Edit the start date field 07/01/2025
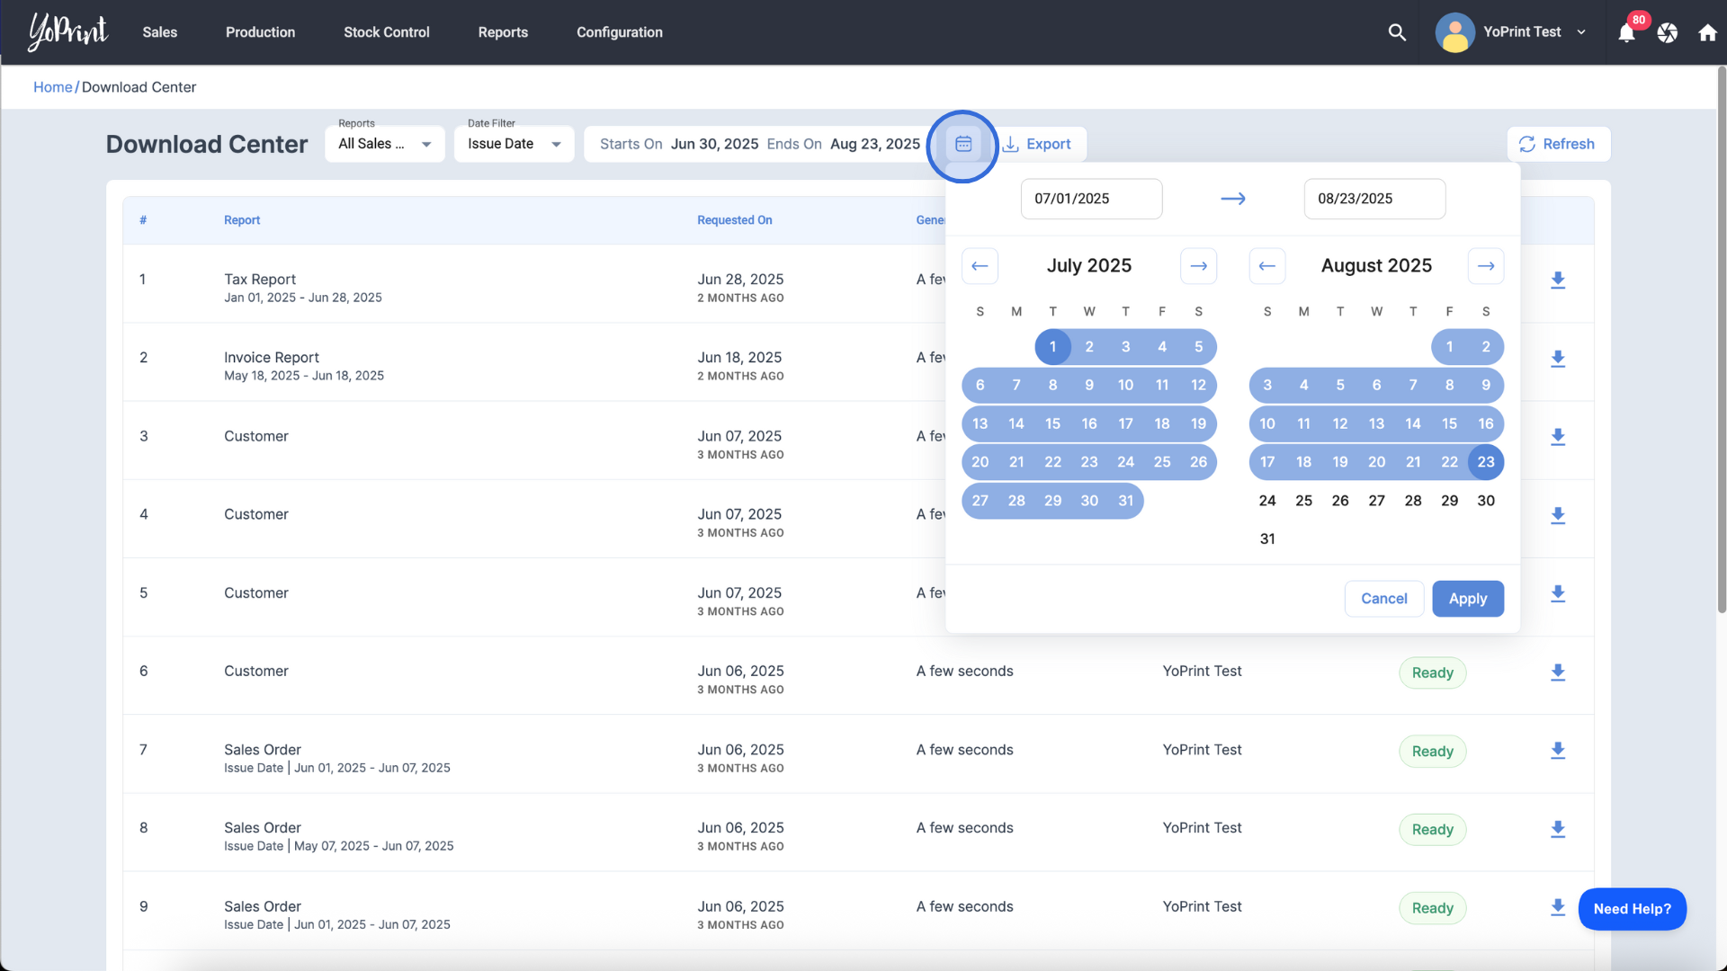Image resolution: width=1727 pixels, height=971 pixels. 1091,199
